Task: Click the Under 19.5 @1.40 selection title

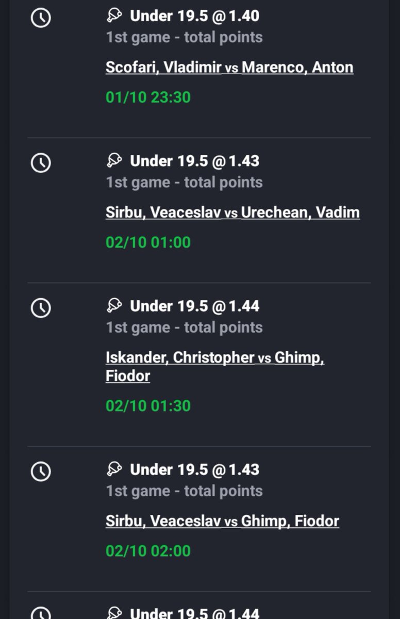Action: click(195, 16)
